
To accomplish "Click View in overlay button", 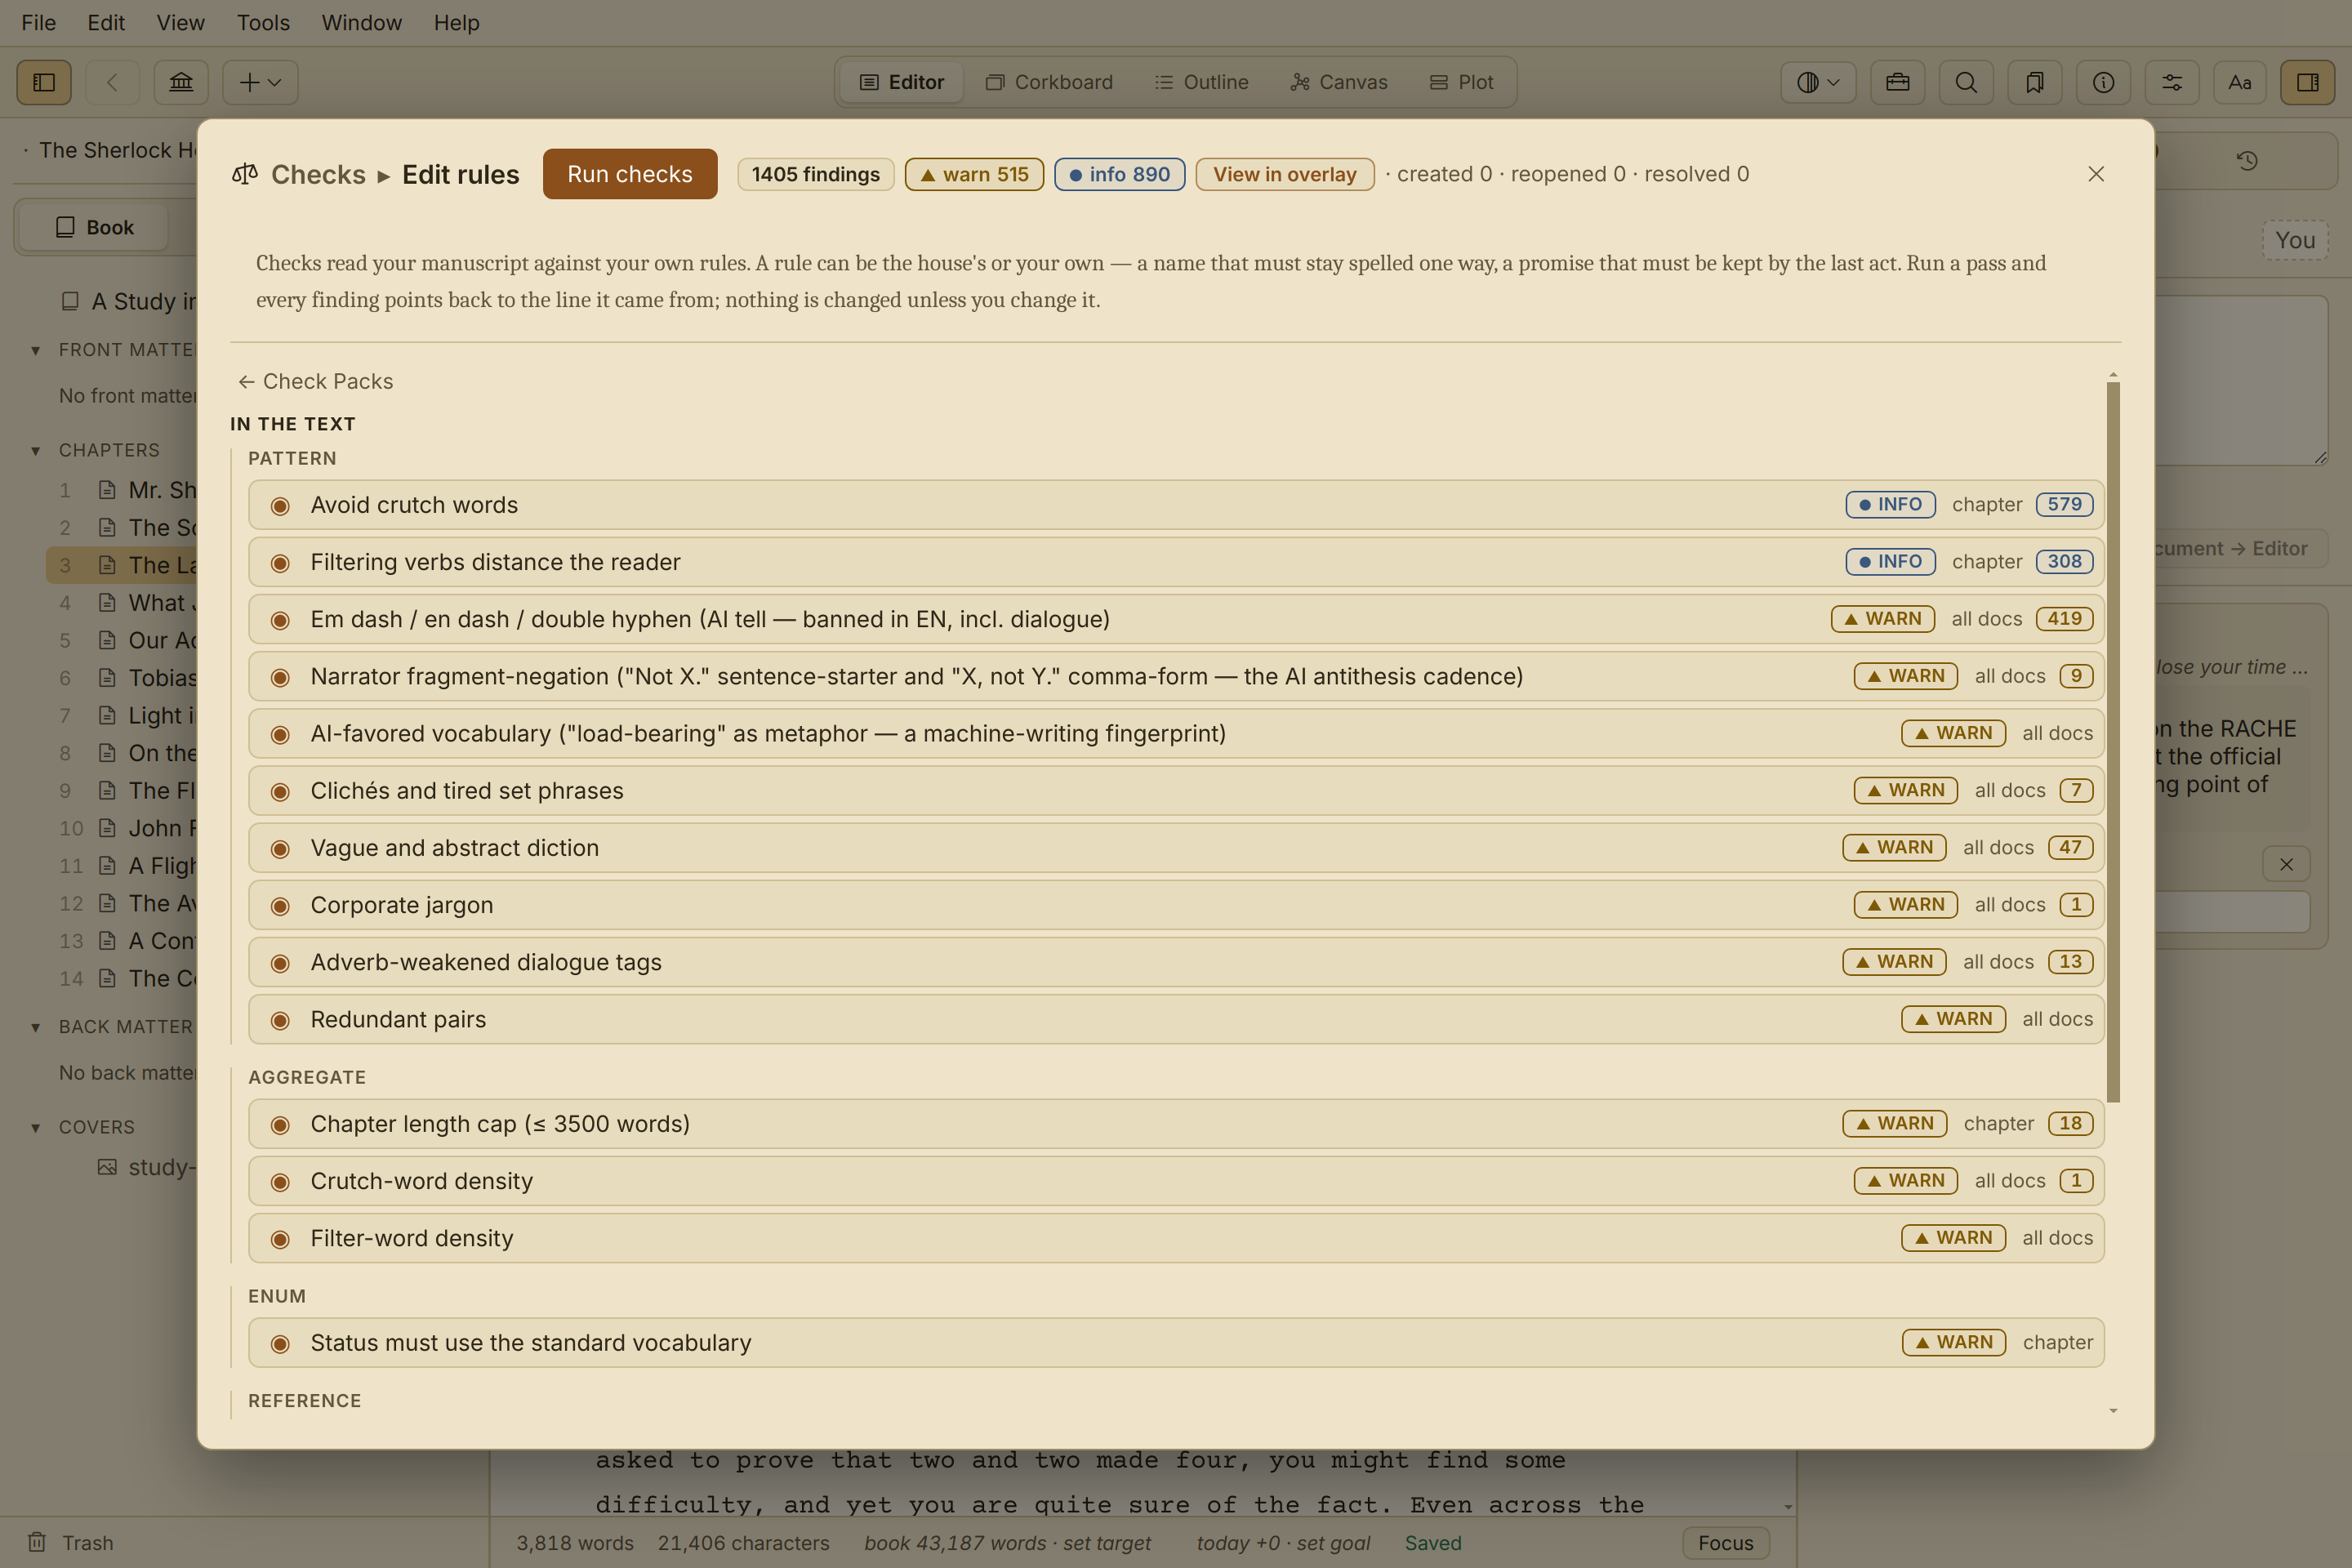I will [1285, 174].
